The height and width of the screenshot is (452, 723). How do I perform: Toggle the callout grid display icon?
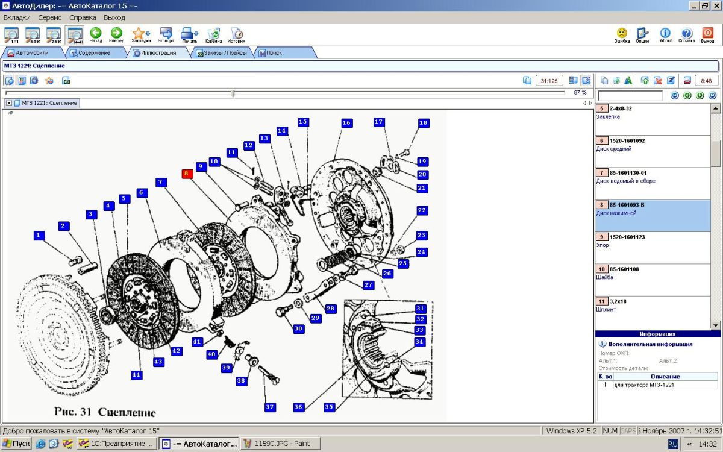22,80
